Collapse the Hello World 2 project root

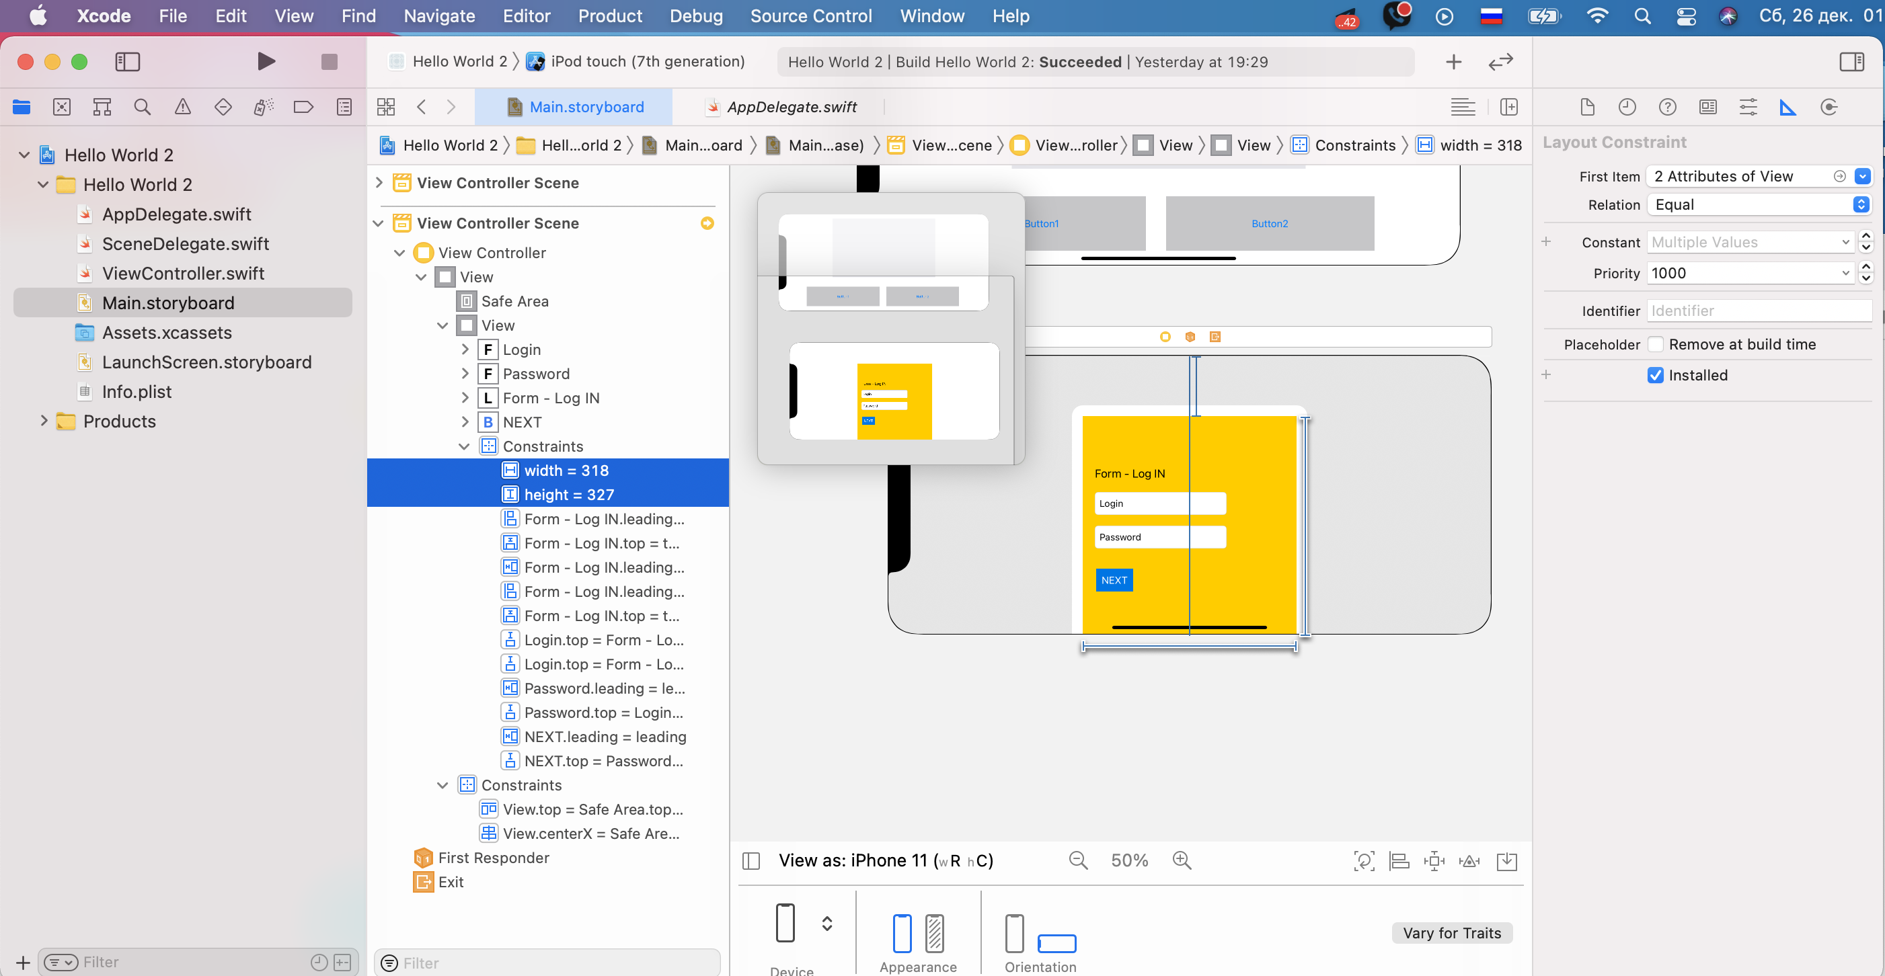[x=24, y=155]
